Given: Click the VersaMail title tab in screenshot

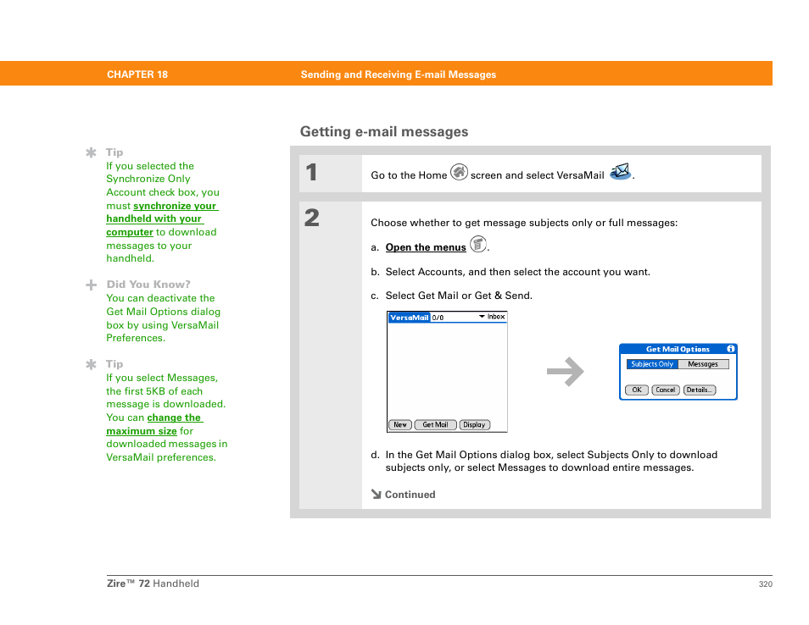Looking at the screenshot, I should [409, 318].
